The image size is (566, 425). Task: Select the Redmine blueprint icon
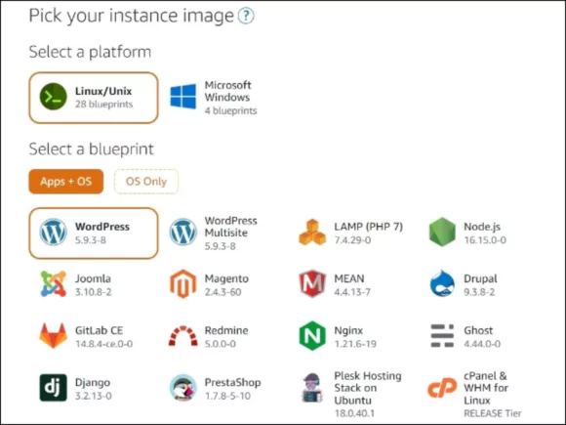[183, 336]
